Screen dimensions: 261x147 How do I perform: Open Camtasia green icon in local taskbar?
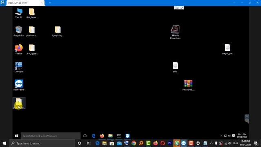(148, 143)
